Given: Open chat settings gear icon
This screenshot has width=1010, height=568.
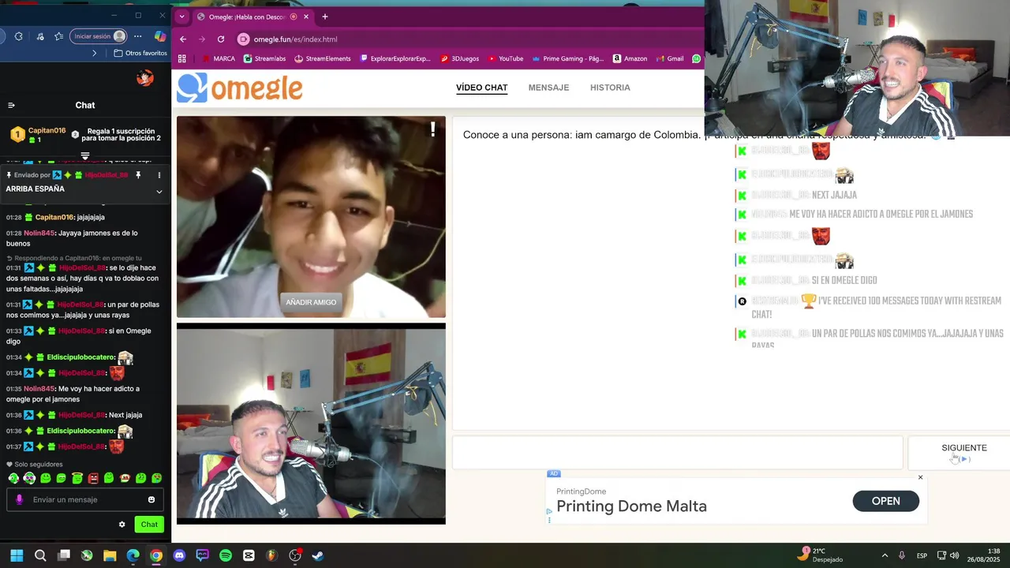Looking at the screenshot, I should click(122, 525).
